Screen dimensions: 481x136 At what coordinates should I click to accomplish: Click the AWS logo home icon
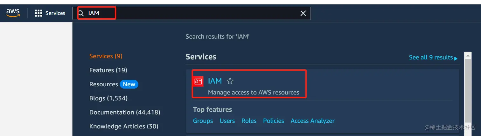click(x=13, y=13)
